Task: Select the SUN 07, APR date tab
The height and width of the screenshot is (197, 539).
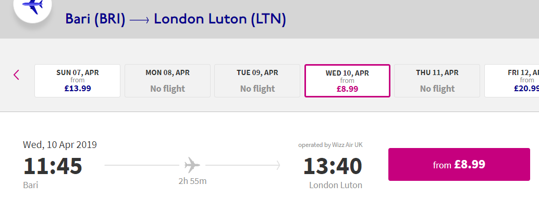Action: (77, 81)
